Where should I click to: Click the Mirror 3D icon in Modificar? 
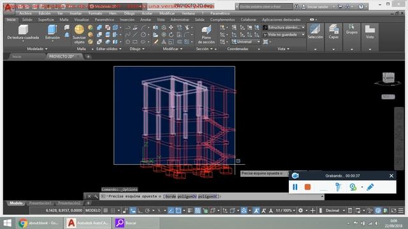click(x=156, y=27)
